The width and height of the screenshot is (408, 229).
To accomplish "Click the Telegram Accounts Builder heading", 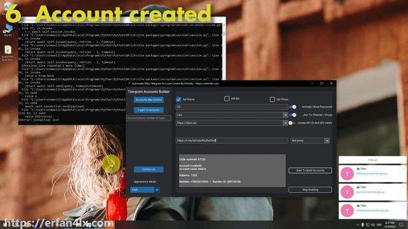I will click(149, 92).
